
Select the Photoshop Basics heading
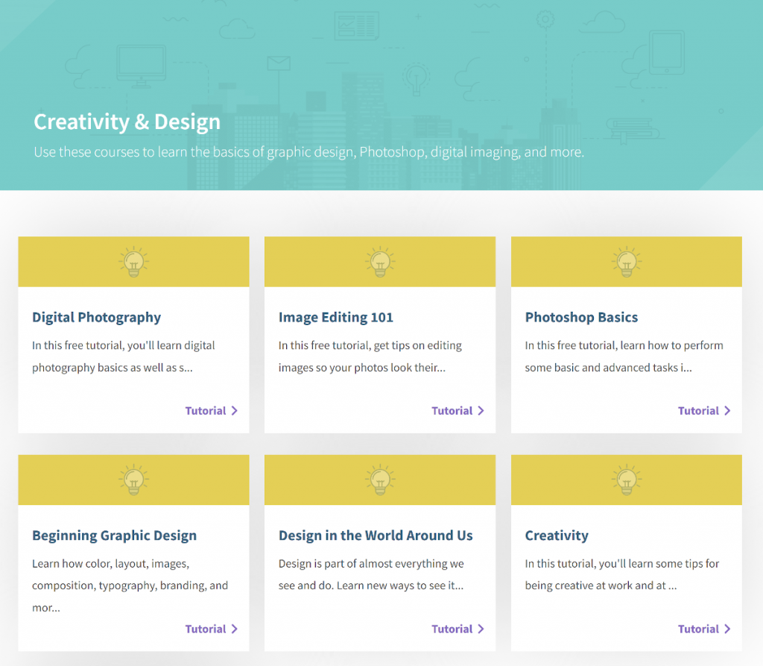pyautogui.click(x=581, y=317)
